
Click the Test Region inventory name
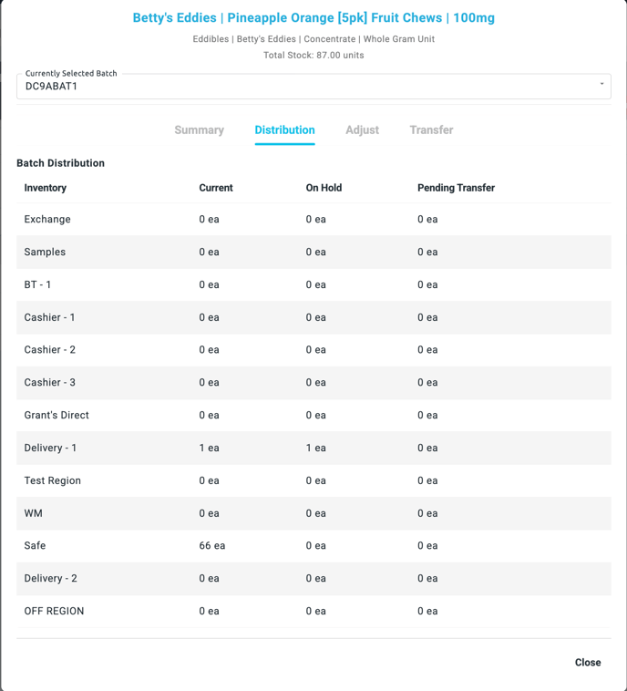[x=52, y=481]
